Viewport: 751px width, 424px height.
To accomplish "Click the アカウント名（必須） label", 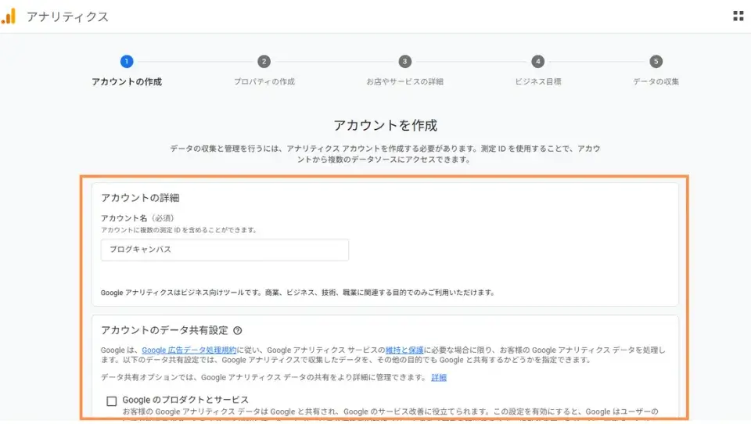I will click(138, 218).
